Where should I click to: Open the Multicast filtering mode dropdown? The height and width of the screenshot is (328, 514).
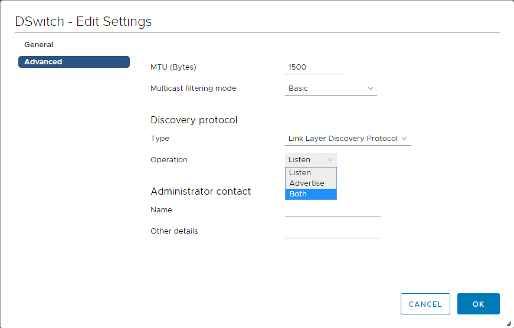[x=330, y=88]
